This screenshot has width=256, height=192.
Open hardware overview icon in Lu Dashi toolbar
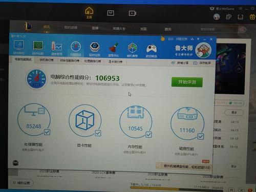19,47
